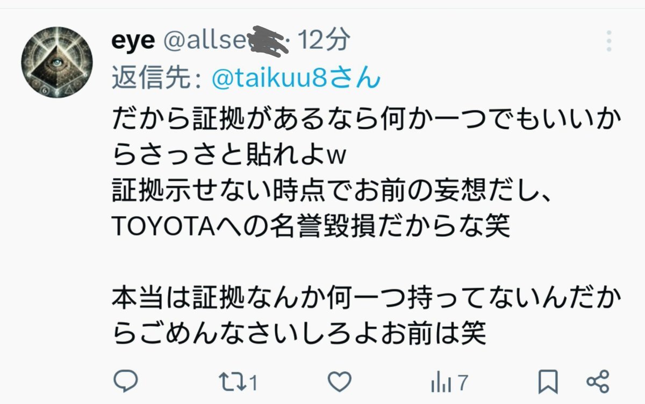Bookmark this tweet with the ribbon icon
Image resolution: width=645 pixels, height=404 pixels.
(x=549, y=382)
